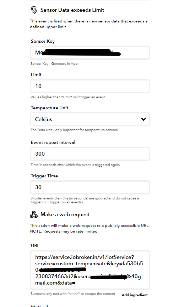Click the Add ingredient button
The height and width of the screenshot is (307, 195).
click(135, 295)
